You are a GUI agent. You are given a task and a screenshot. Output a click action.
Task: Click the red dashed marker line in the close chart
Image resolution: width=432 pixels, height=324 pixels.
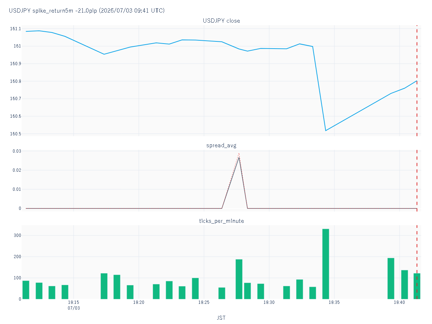point(417,81)
